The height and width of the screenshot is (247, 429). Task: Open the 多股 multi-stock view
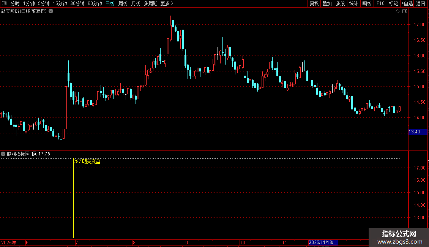(340, 3)
